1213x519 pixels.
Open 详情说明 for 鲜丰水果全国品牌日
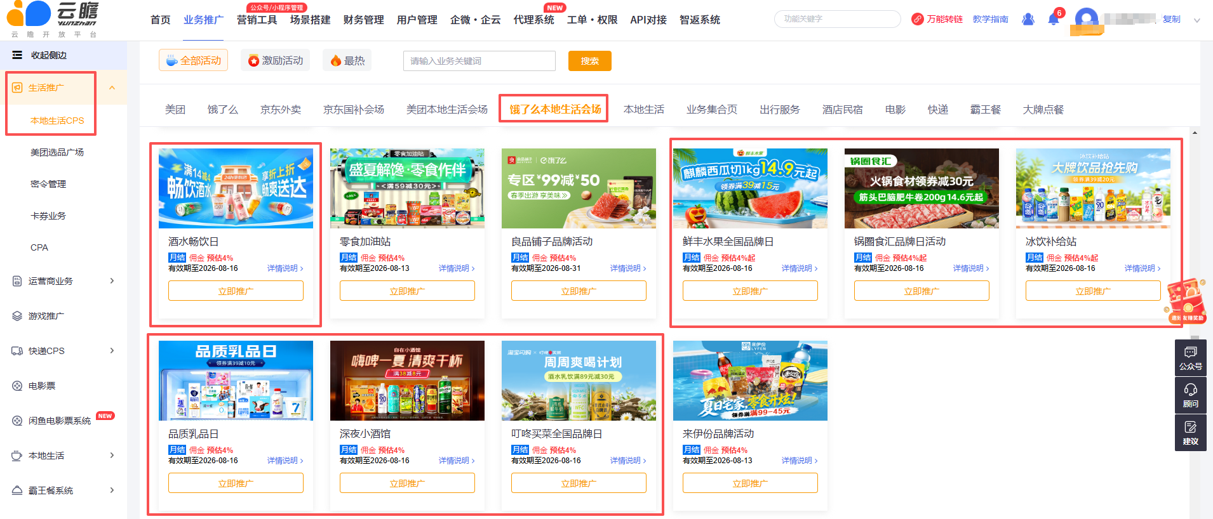pyautogui.click(x=800, y=268)
